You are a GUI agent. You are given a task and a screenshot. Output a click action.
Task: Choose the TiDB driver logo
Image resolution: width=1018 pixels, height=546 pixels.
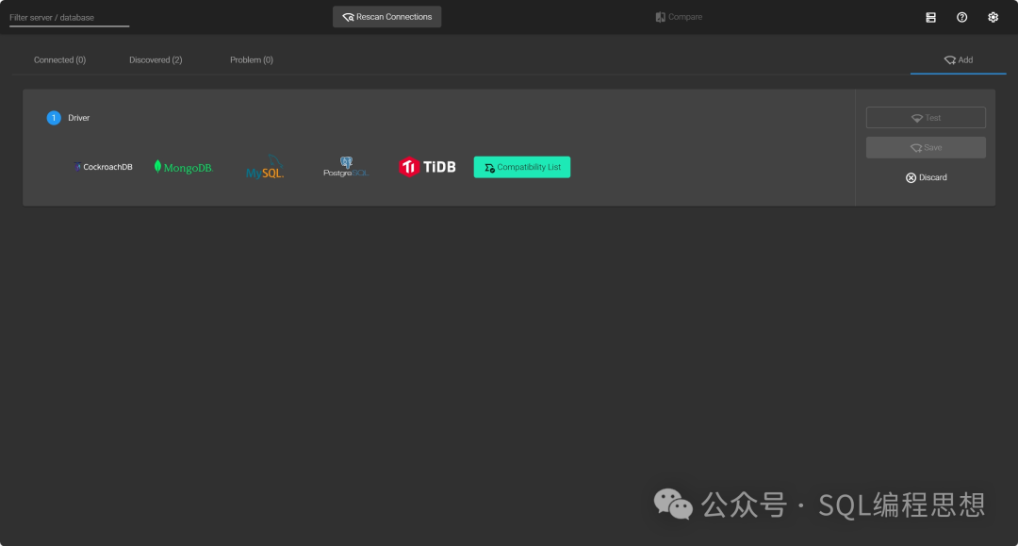pos(427,167)
